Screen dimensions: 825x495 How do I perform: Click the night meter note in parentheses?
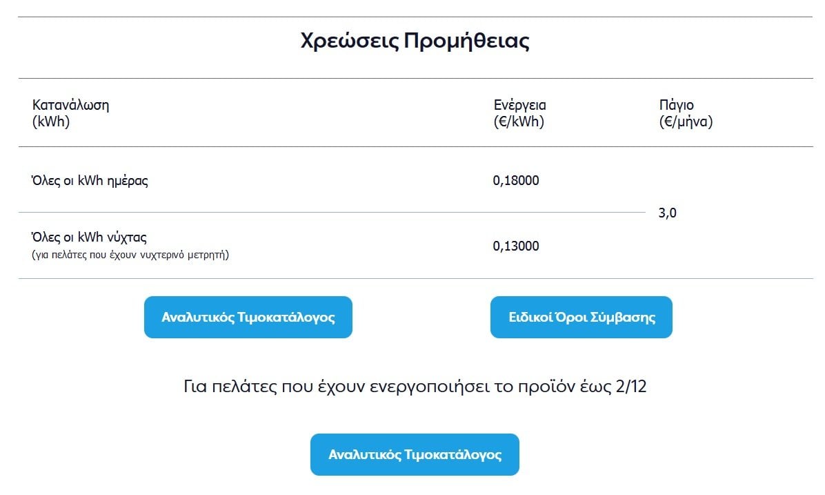click(130, 255)
